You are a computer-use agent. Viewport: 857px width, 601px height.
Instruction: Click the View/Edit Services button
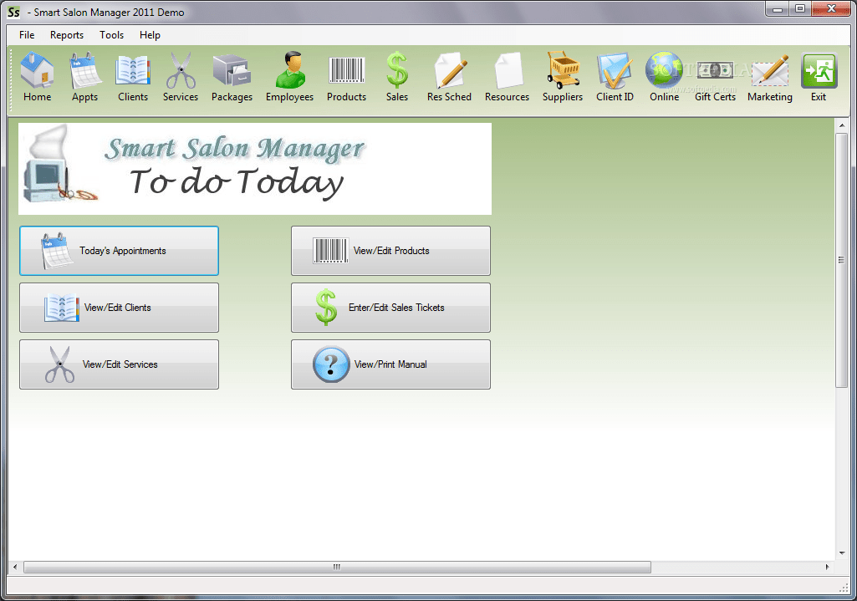click(120, 364)
